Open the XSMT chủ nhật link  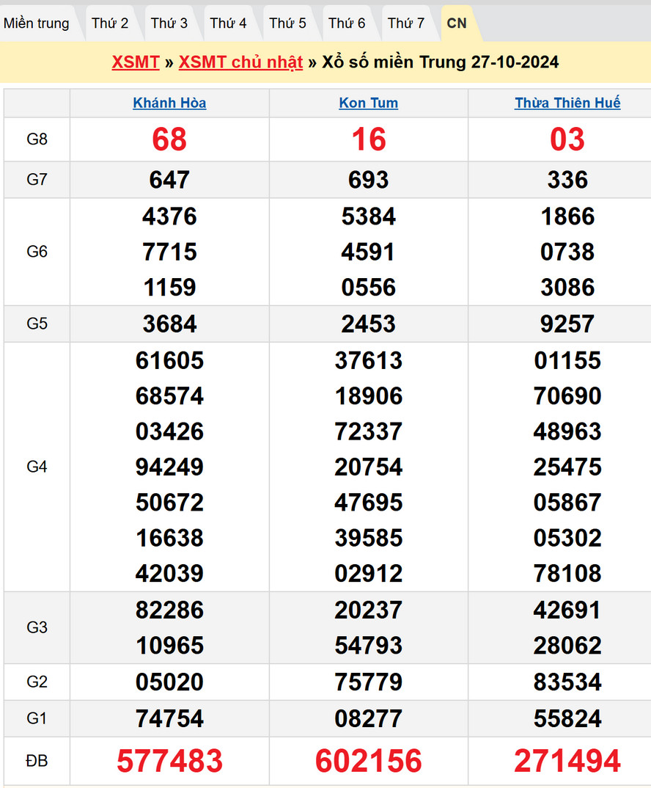(x=240, y=62)
